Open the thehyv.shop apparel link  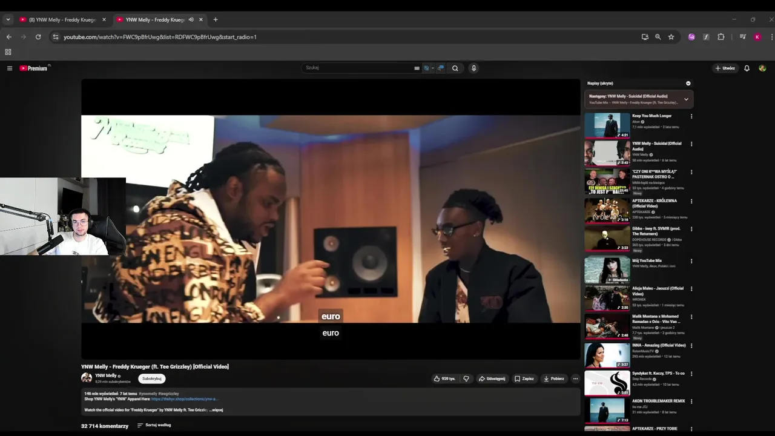click(x=184, y=399)
